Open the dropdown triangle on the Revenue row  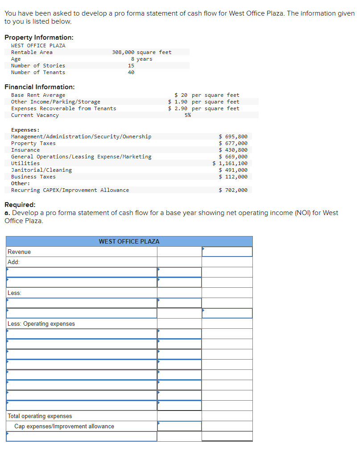tap(203, 249)
